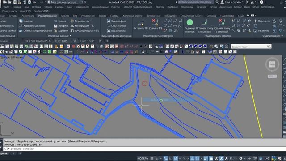286x161 pixels.
Task: Click the Delete PI (Удалить ТП) tool
Action: tap(155, 24)
